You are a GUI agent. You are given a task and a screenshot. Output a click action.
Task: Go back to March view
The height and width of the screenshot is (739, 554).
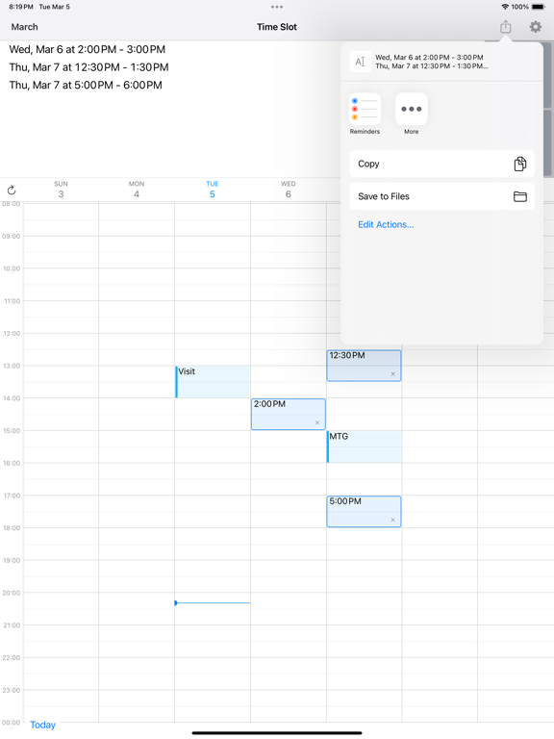point(24,27)
